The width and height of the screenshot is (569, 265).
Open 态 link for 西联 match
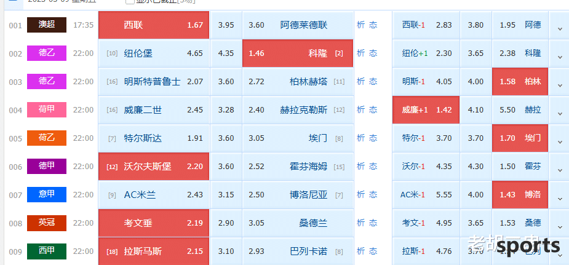click(x=373, y=25)
